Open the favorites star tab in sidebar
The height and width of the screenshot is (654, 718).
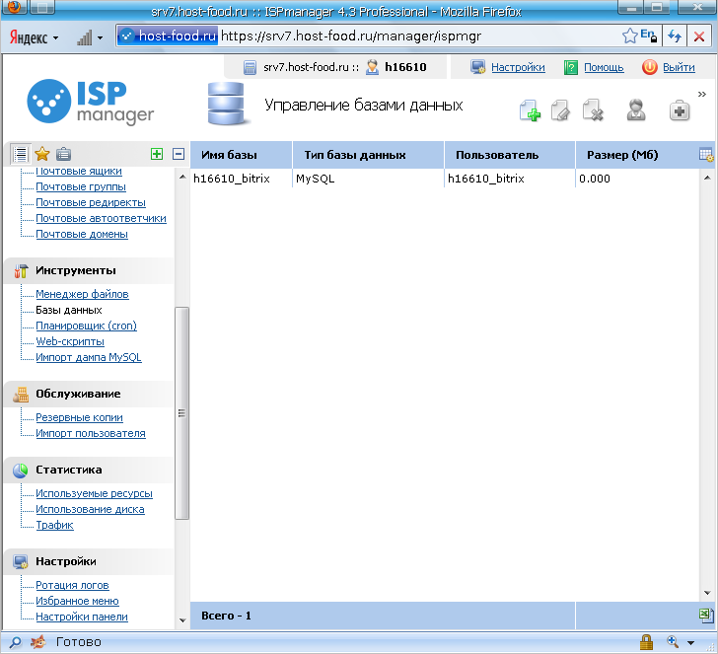[x=42, y=154]
